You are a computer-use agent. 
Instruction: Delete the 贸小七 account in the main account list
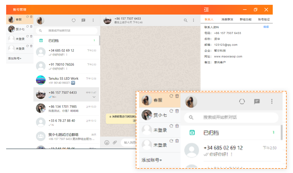point(31,26)
